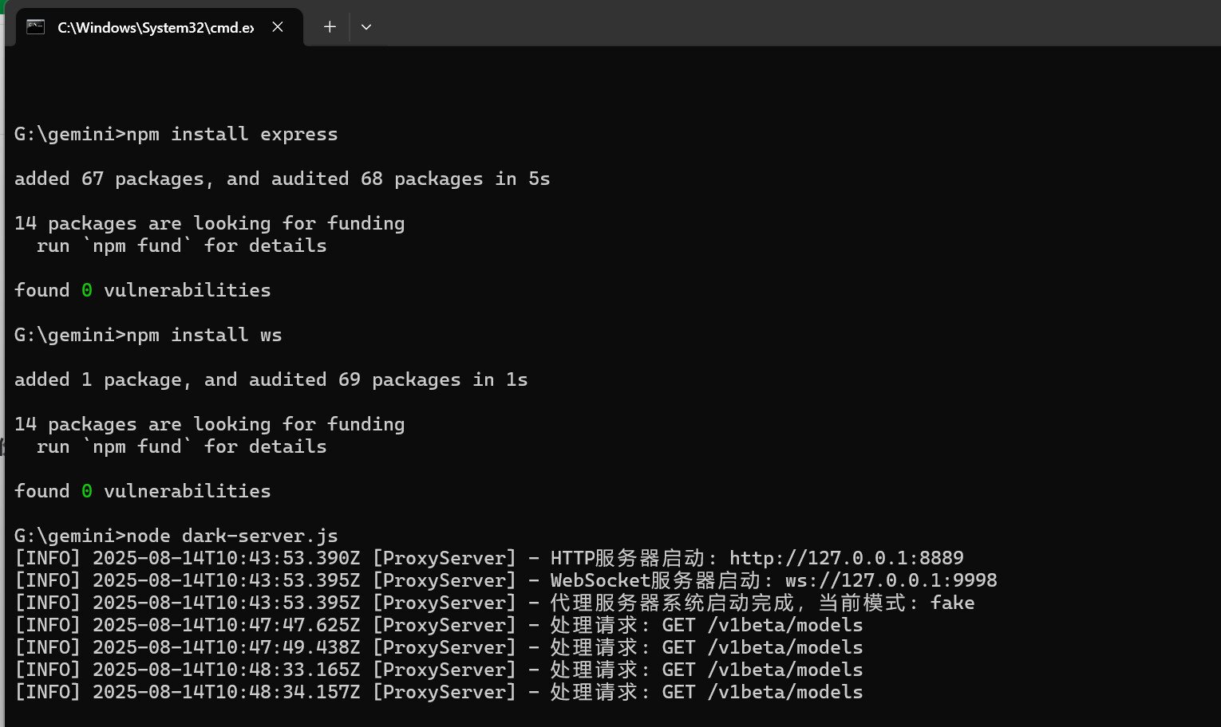Click the 'HTTP服务器启动' log text
1221x727 pixels.
626,558
